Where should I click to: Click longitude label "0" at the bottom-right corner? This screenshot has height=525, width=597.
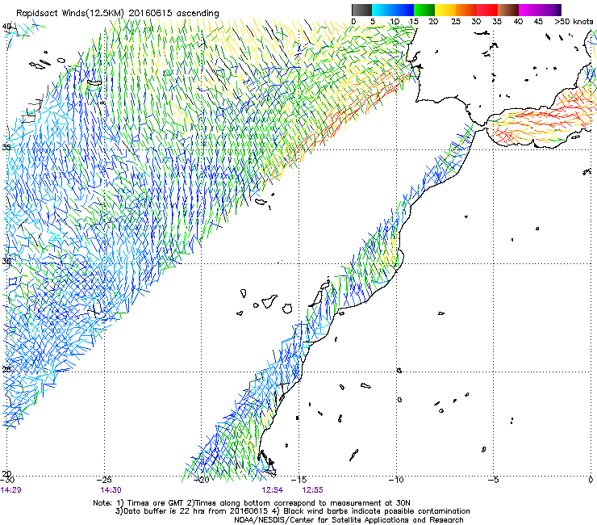(x=591, y=480)
